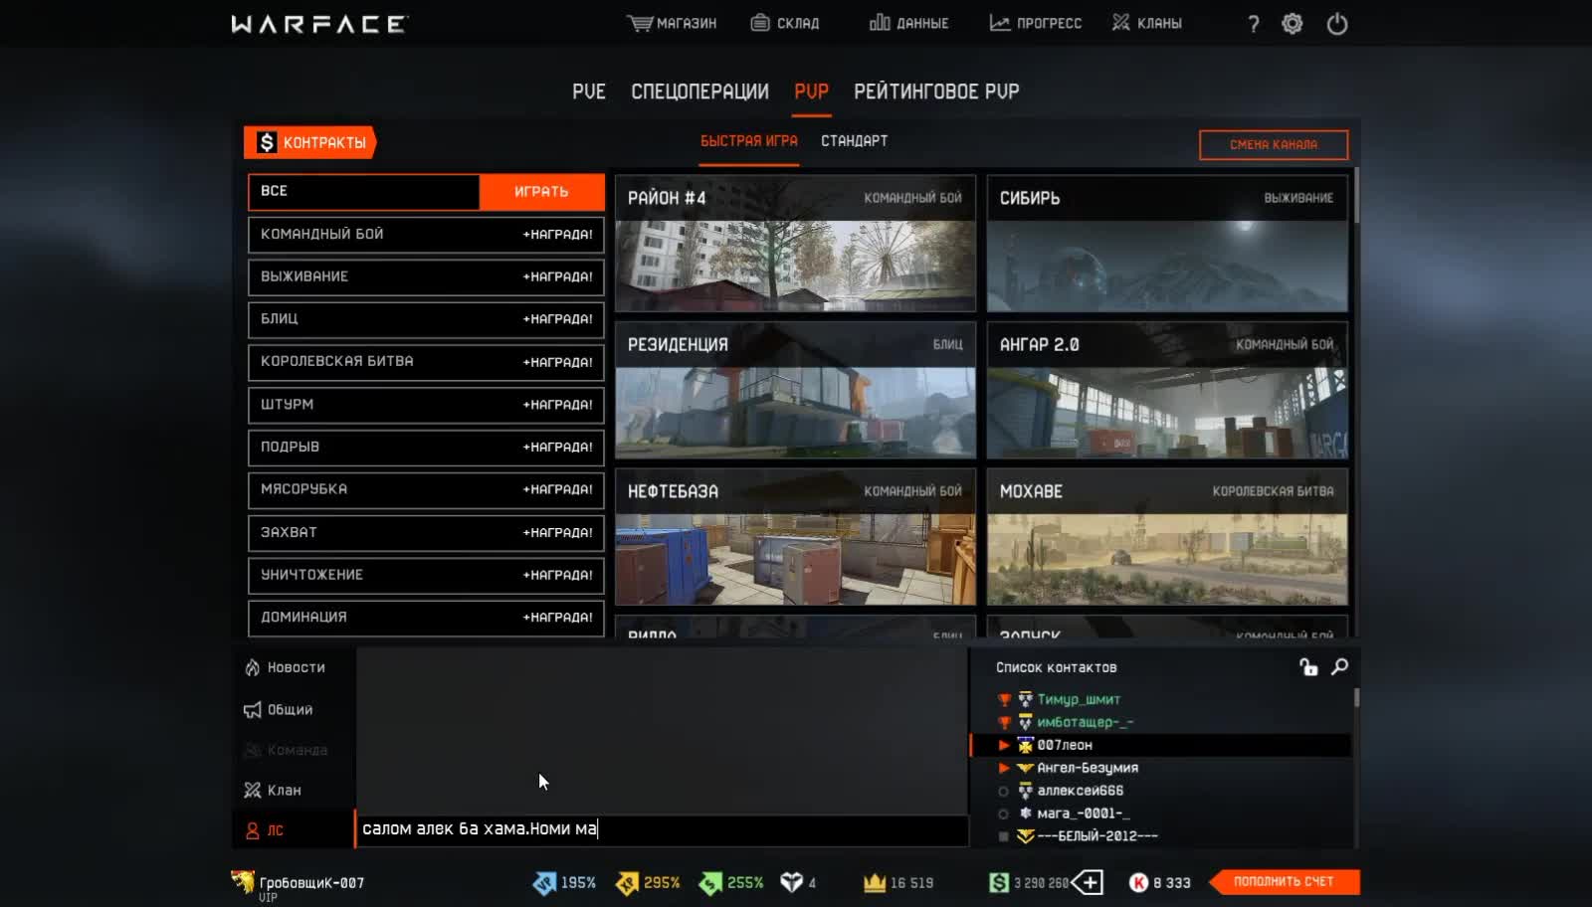
Task: Select the Быстрая игра sub-tab
Action: click(749, 141)
